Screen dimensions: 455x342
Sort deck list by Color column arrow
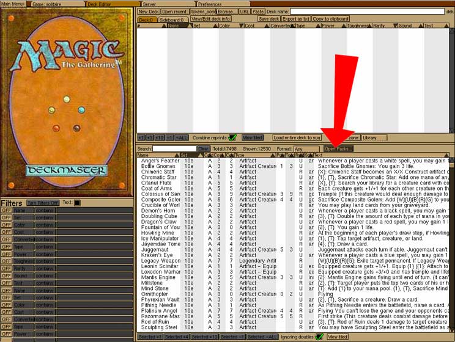[x=241, y=26]
